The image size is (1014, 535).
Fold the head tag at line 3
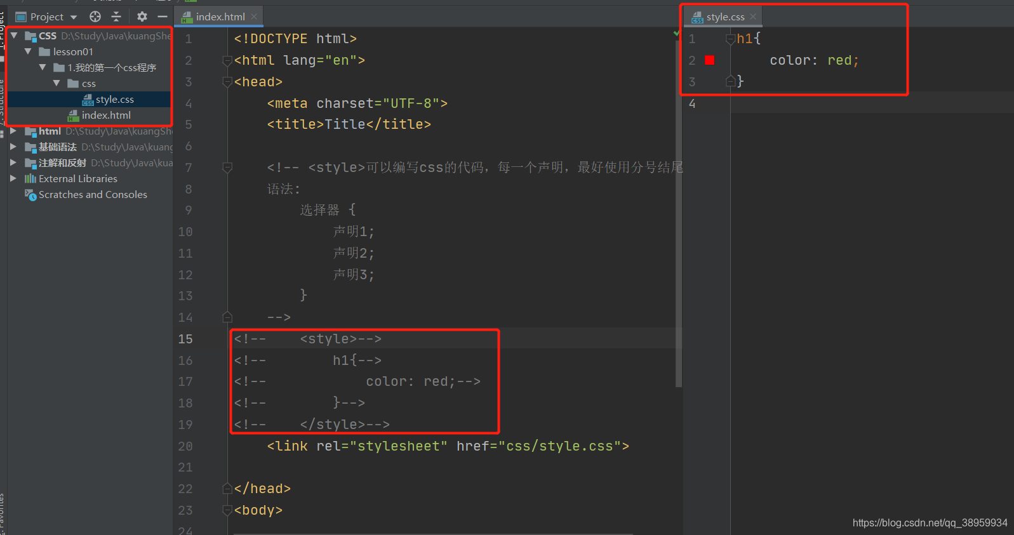click(227, 82)
